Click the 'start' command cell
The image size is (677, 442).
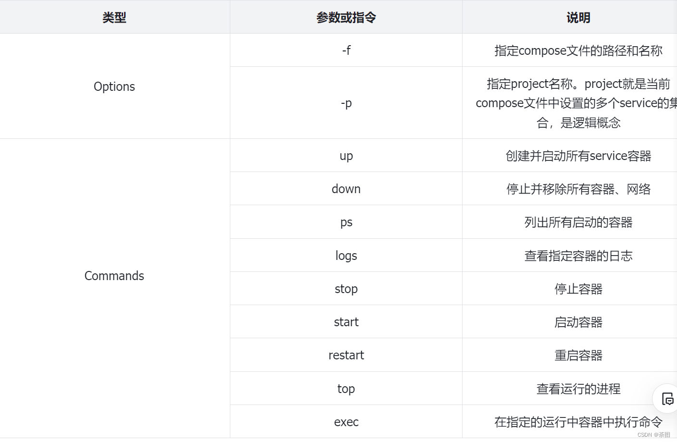pos(346,322)
